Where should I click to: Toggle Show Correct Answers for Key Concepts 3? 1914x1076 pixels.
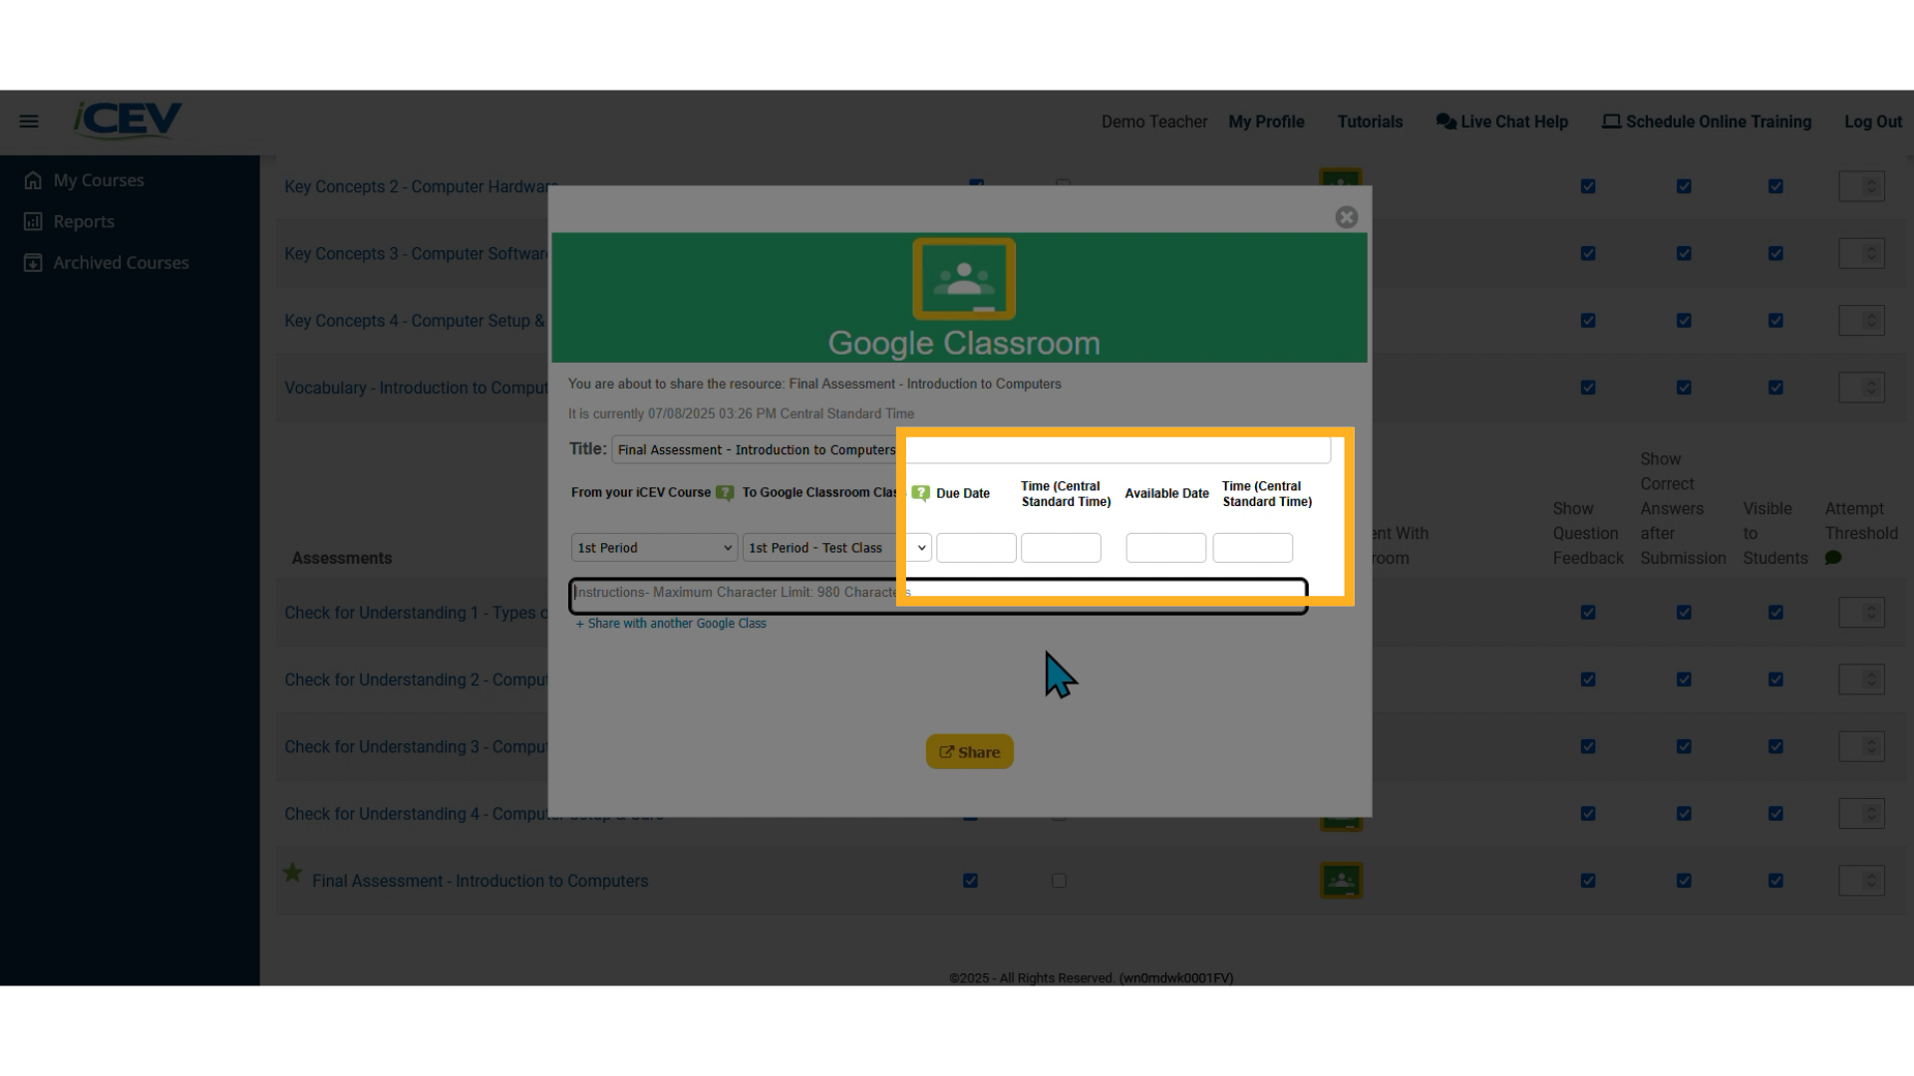(x=1684, y=254)
